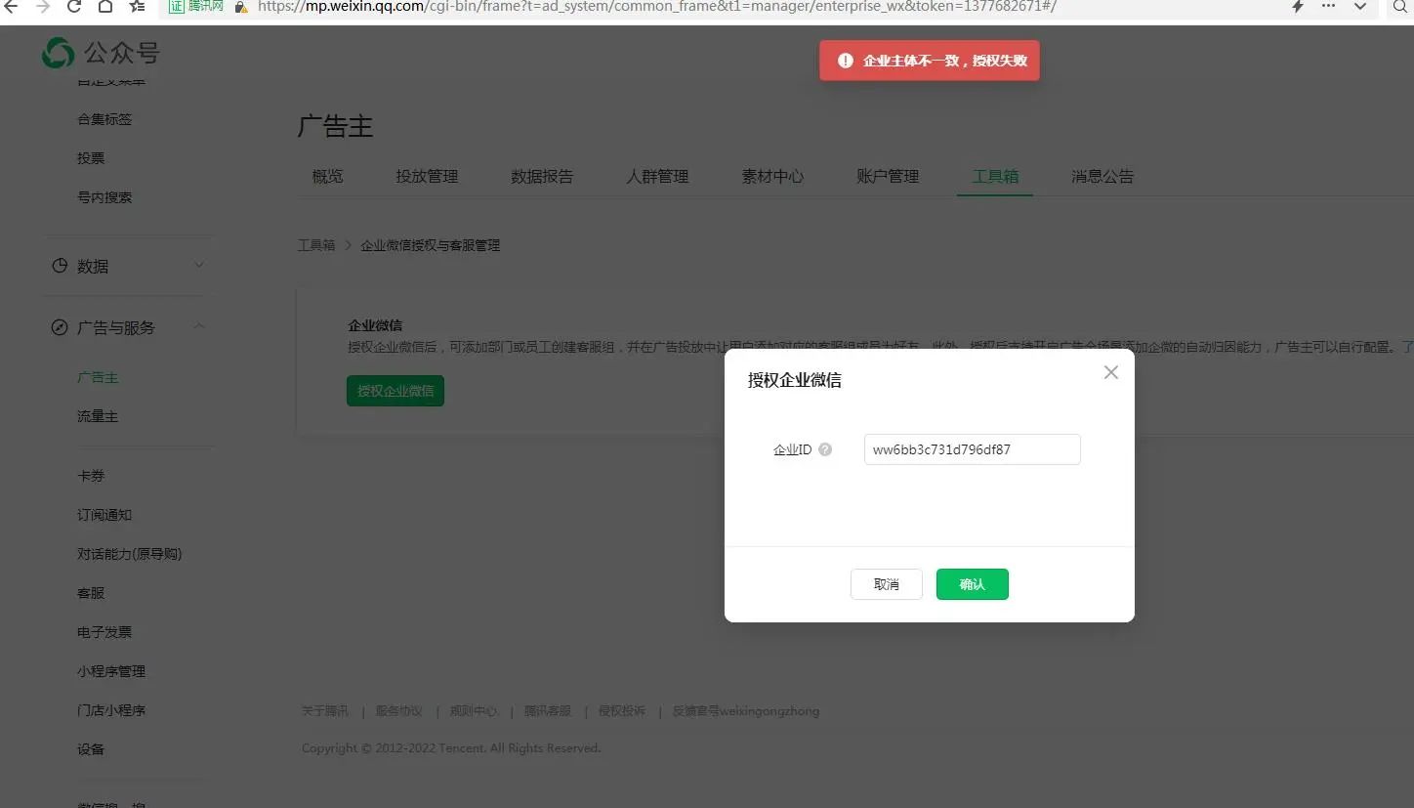Click the 规则中心 footer link

(474, 711)
